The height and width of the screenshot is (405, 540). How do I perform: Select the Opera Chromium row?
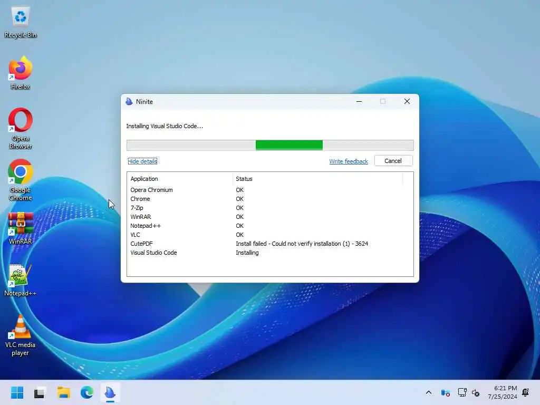click(x=270, y=190)
